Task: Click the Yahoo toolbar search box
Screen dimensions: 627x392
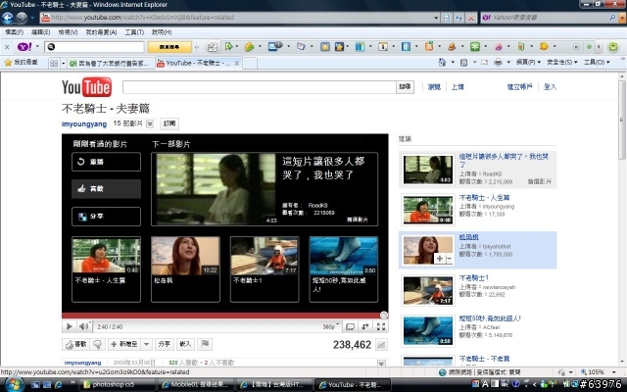Action: [x=94, y=47]
